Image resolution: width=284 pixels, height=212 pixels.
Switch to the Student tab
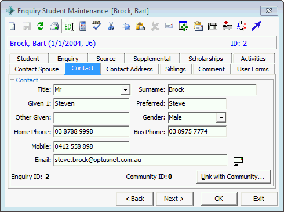pos(28,59)
